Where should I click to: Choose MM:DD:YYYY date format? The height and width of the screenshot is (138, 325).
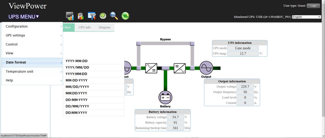[x=94, y=93]
